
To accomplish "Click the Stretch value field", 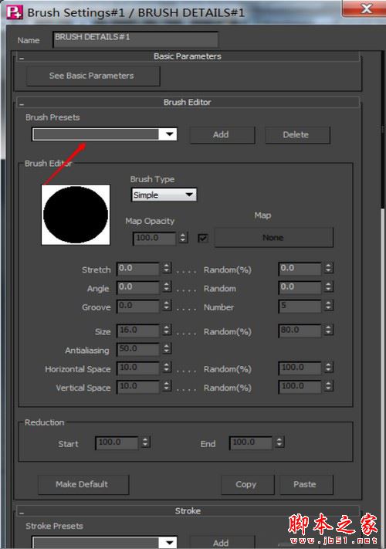I will coord(138,269).
